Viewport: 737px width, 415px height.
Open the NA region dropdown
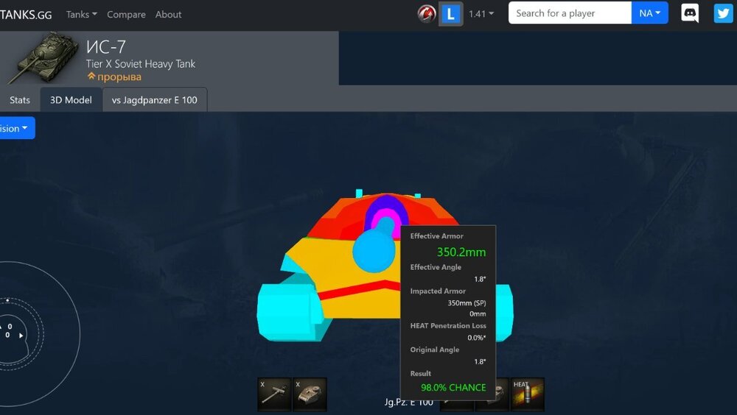(x=649, y=13)
